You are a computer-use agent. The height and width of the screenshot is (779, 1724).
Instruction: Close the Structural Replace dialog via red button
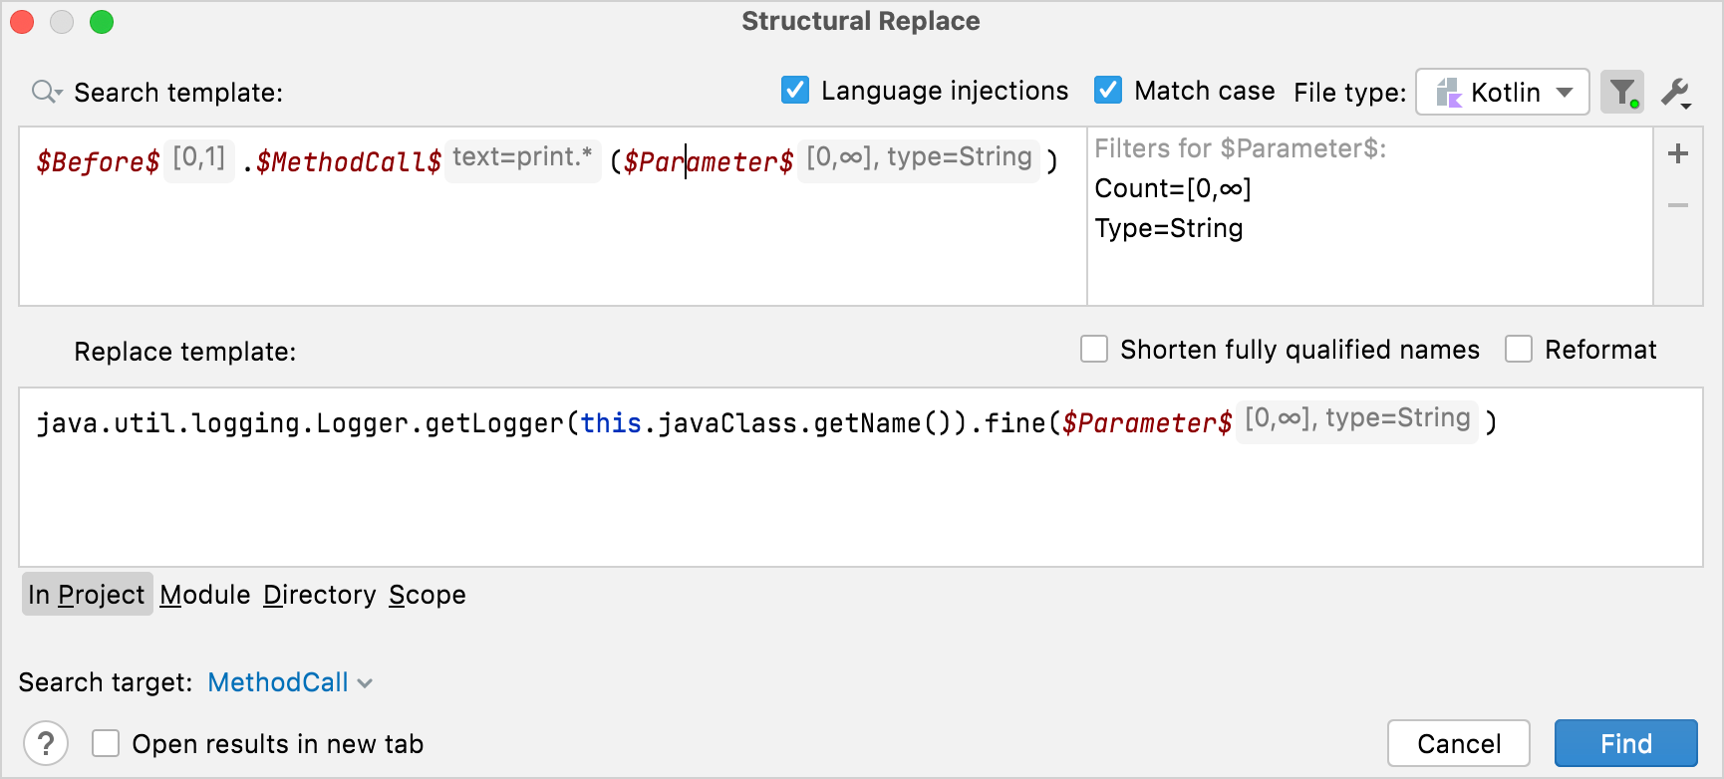pos(22,22)
